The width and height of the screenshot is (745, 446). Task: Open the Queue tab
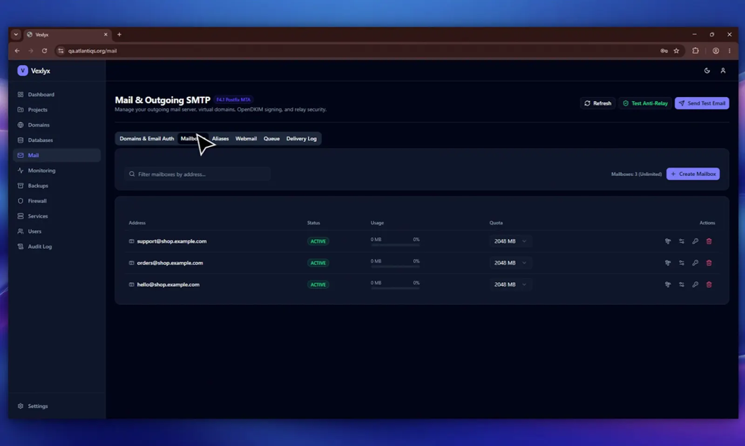click(x=271, y=139)
